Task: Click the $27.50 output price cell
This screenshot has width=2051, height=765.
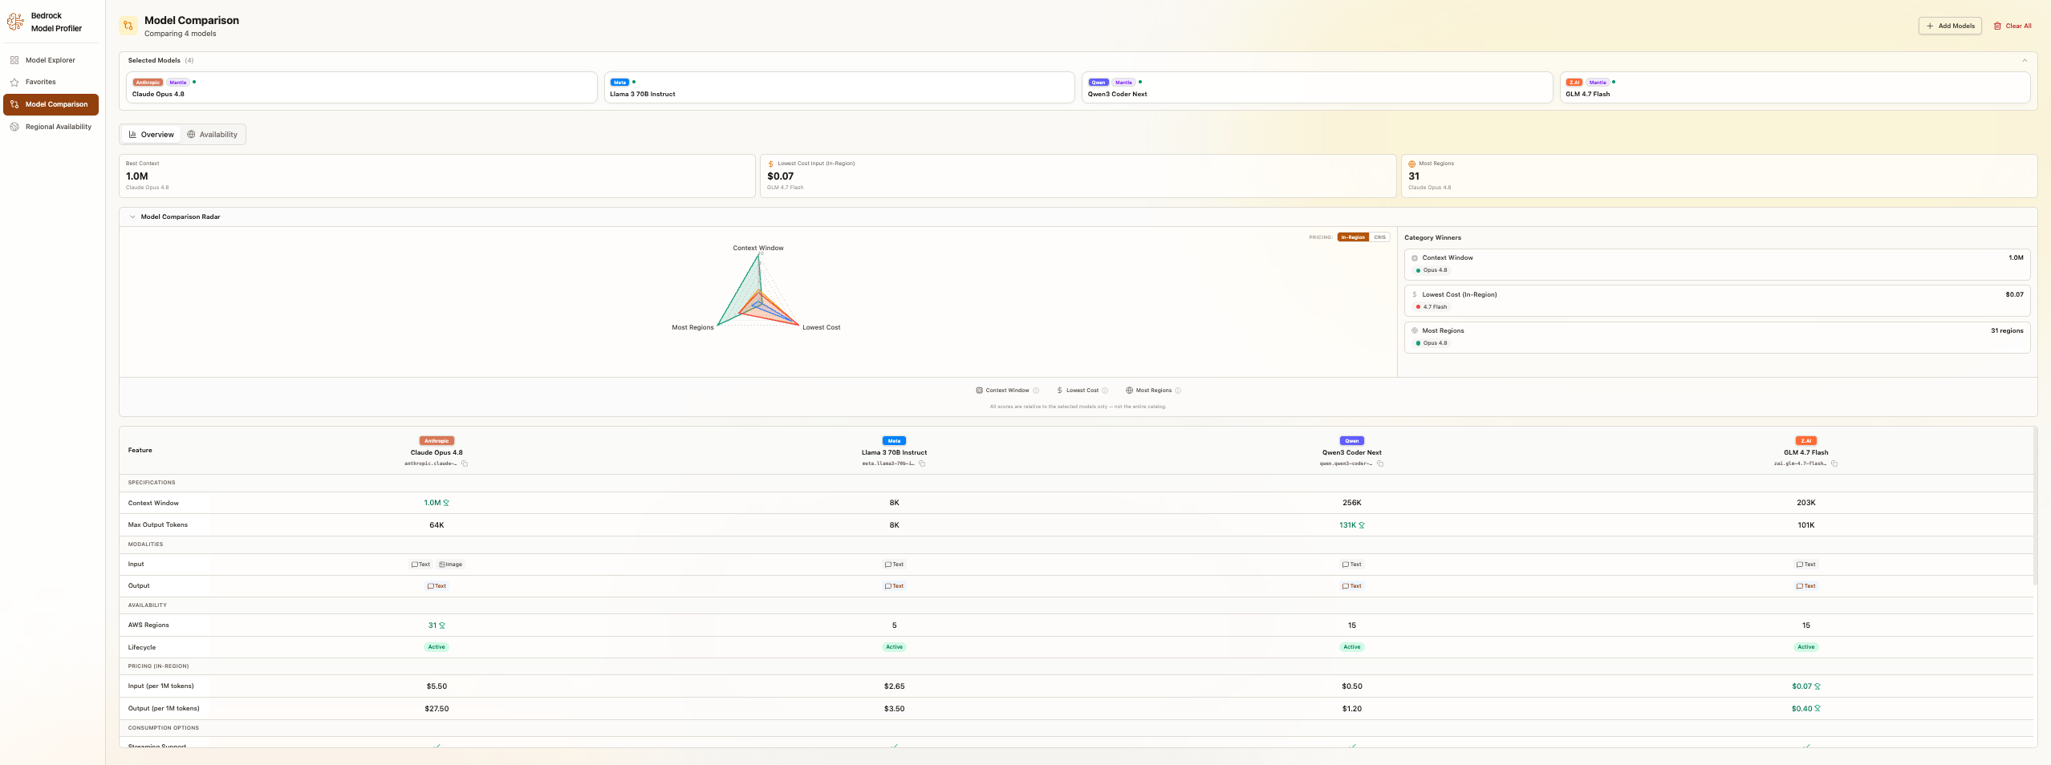Action: [437, 709]
